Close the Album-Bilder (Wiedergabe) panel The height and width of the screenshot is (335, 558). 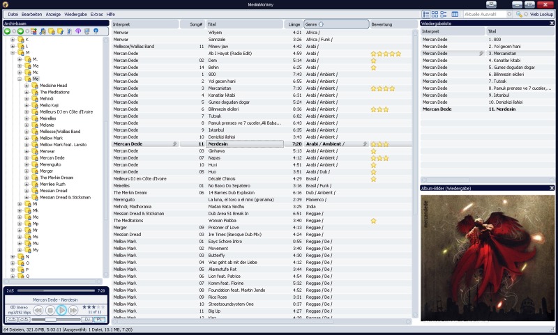552,188
